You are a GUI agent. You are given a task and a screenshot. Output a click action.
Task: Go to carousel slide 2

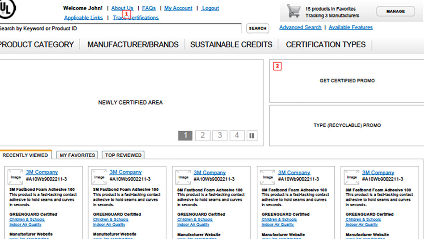click(203, 135)
